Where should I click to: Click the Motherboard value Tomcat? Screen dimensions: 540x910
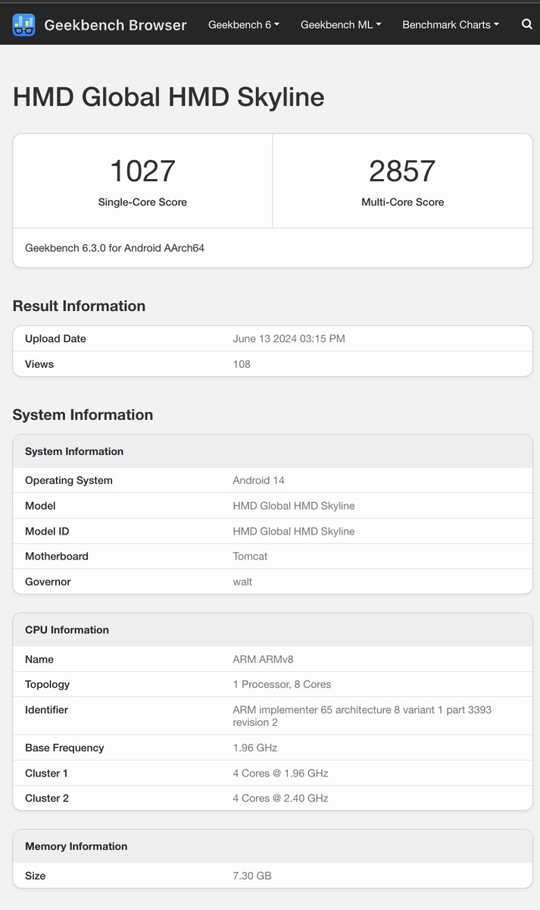(250, 556)
